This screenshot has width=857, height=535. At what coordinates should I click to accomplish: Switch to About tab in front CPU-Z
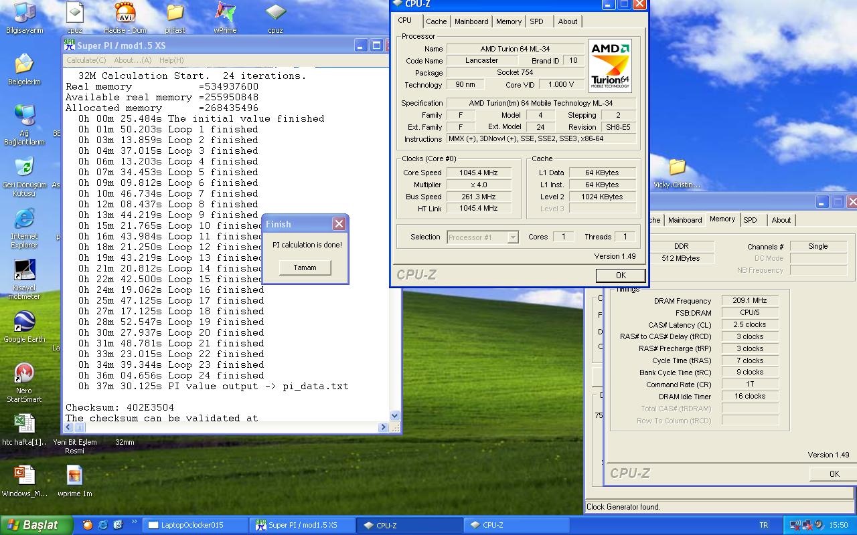[568, 21]
